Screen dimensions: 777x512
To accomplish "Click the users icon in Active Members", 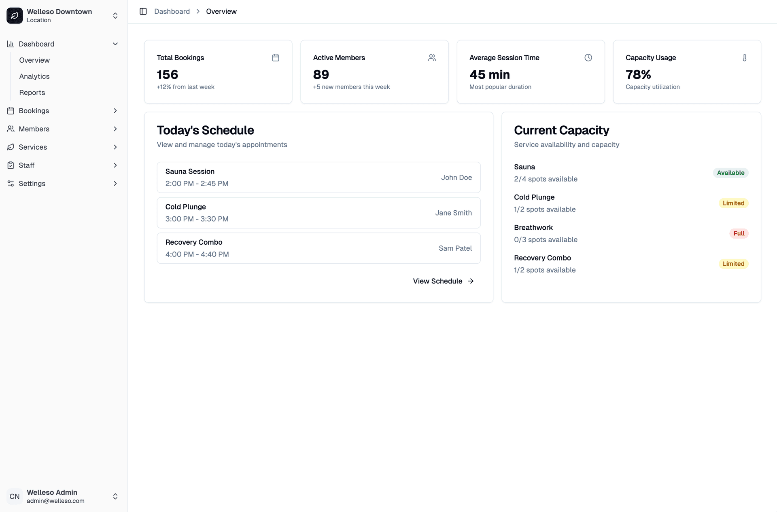I will coord(432,58).
